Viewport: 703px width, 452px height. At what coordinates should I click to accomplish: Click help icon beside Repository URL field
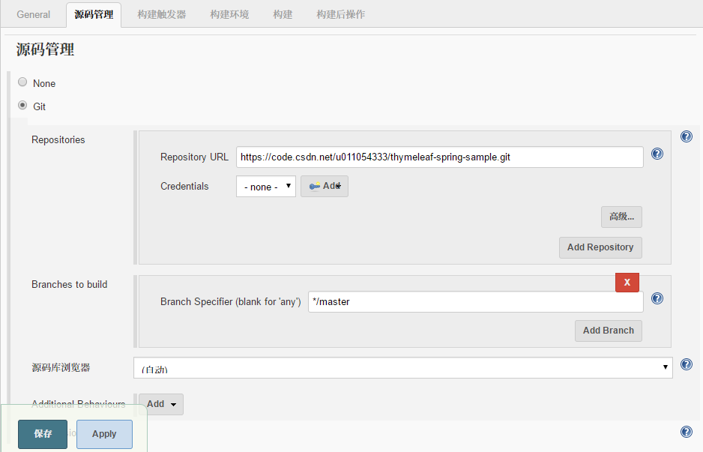point(657,154)
